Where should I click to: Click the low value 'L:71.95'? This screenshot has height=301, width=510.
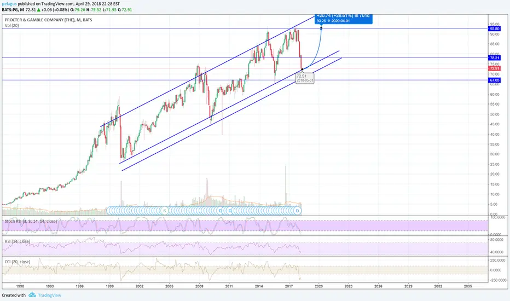[109, 10]
